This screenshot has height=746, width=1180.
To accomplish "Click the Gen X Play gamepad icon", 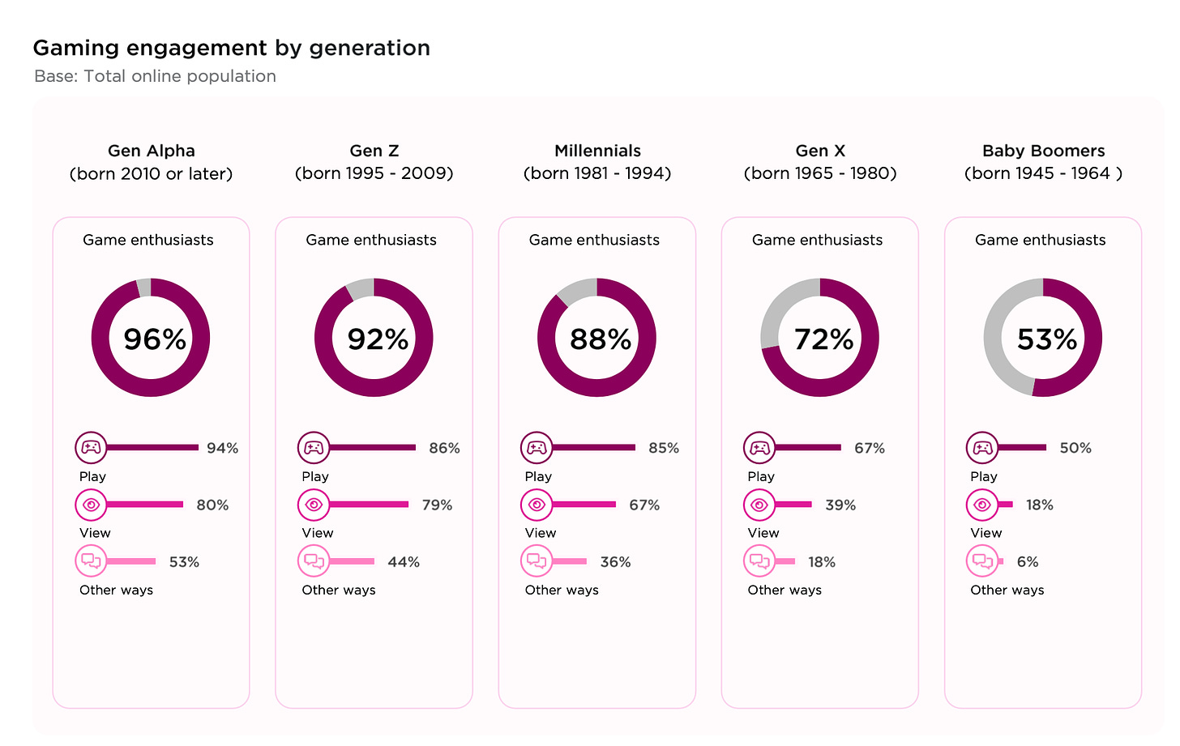I will click(759, 447).
